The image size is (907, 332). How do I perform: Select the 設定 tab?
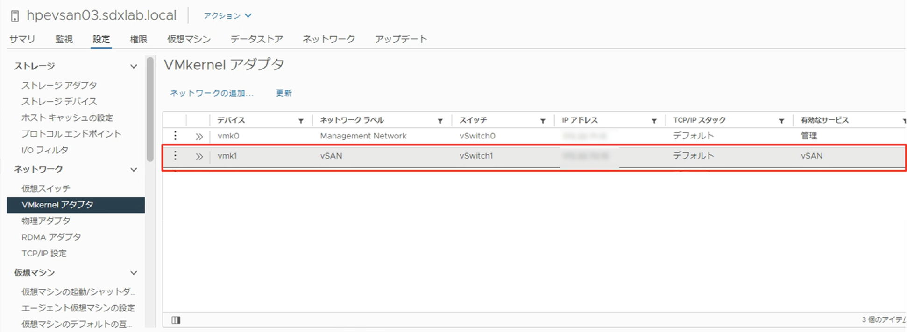[101, 39]
